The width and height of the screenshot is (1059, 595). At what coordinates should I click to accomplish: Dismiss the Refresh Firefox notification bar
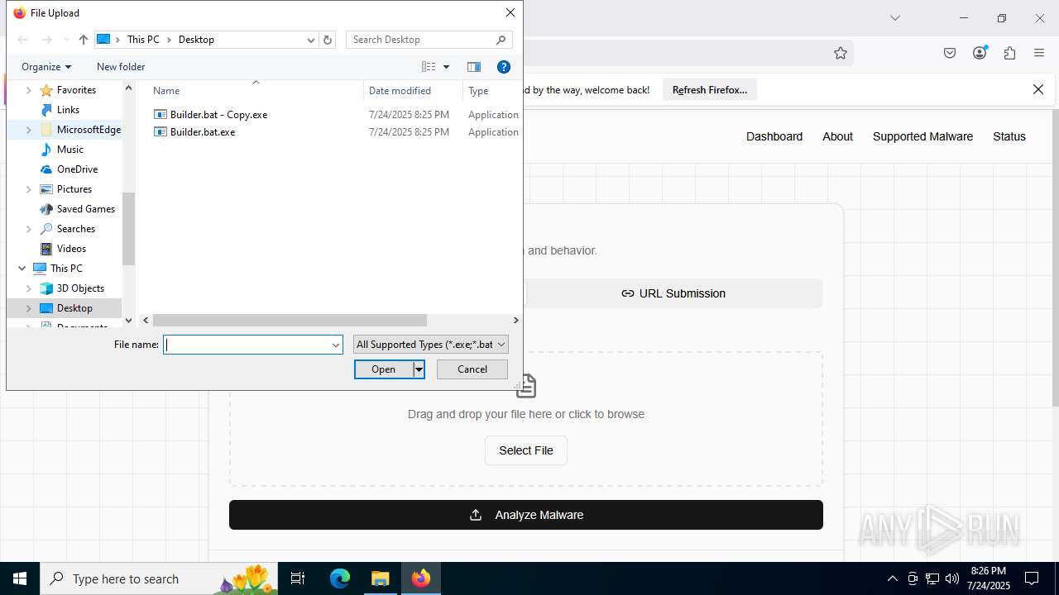(1038, 89)
